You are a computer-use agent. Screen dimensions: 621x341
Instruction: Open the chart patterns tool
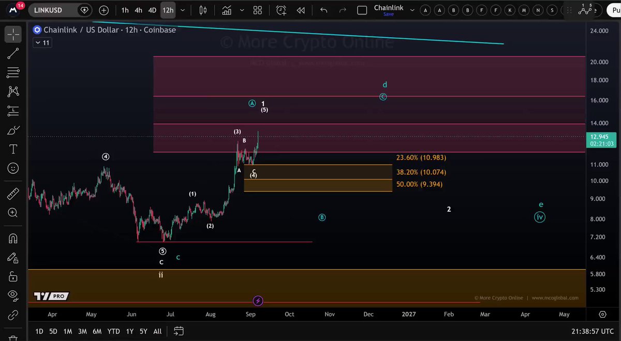(x=13, y=92)
